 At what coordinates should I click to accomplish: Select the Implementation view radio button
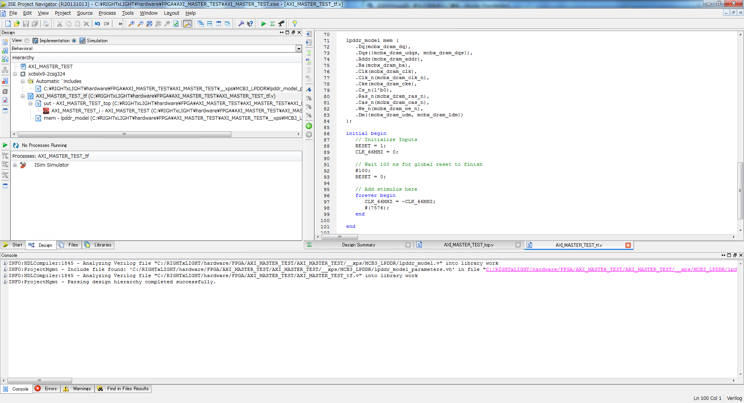[x=27, y=41]
